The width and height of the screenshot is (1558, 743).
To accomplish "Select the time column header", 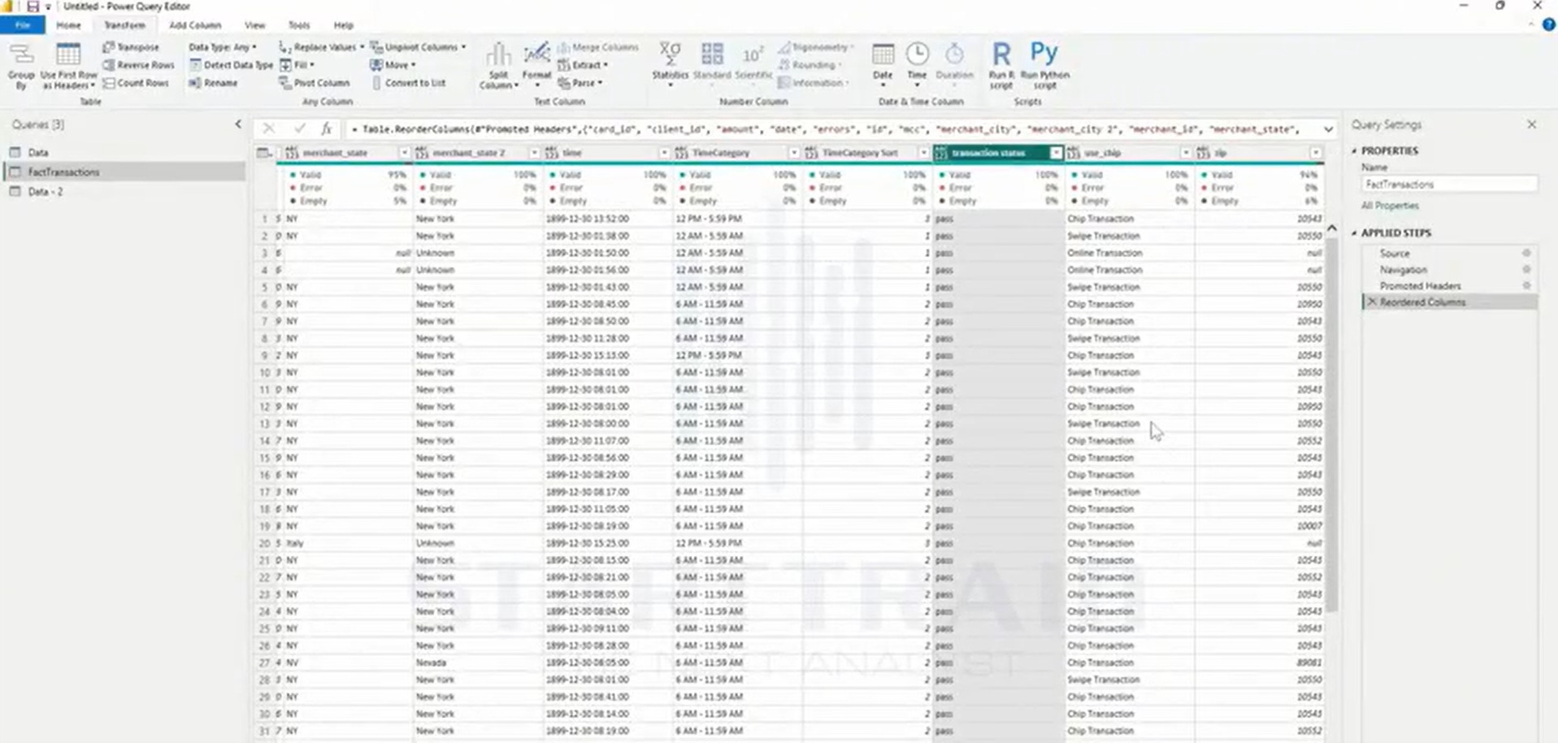I will pyautogui.click(x=608, y=153).
